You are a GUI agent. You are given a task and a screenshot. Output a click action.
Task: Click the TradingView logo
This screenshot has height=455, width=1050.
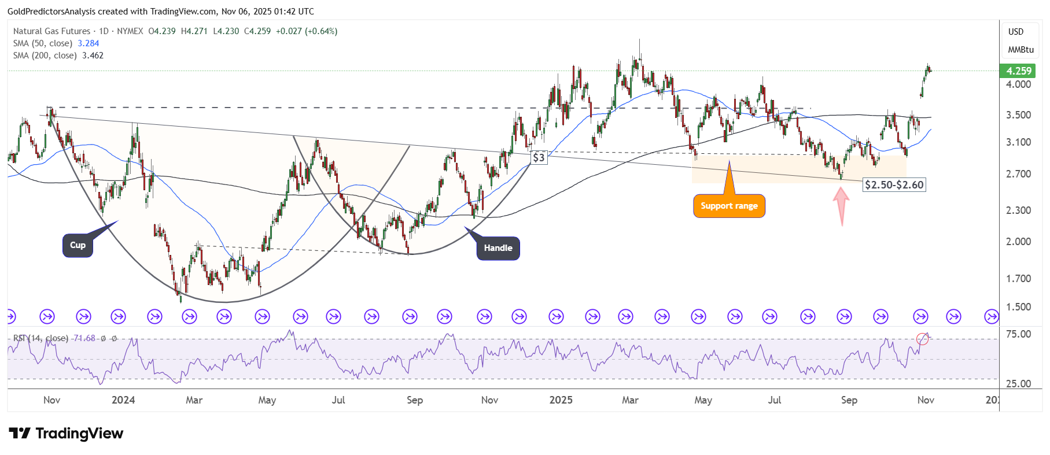[x=66, y=434]
